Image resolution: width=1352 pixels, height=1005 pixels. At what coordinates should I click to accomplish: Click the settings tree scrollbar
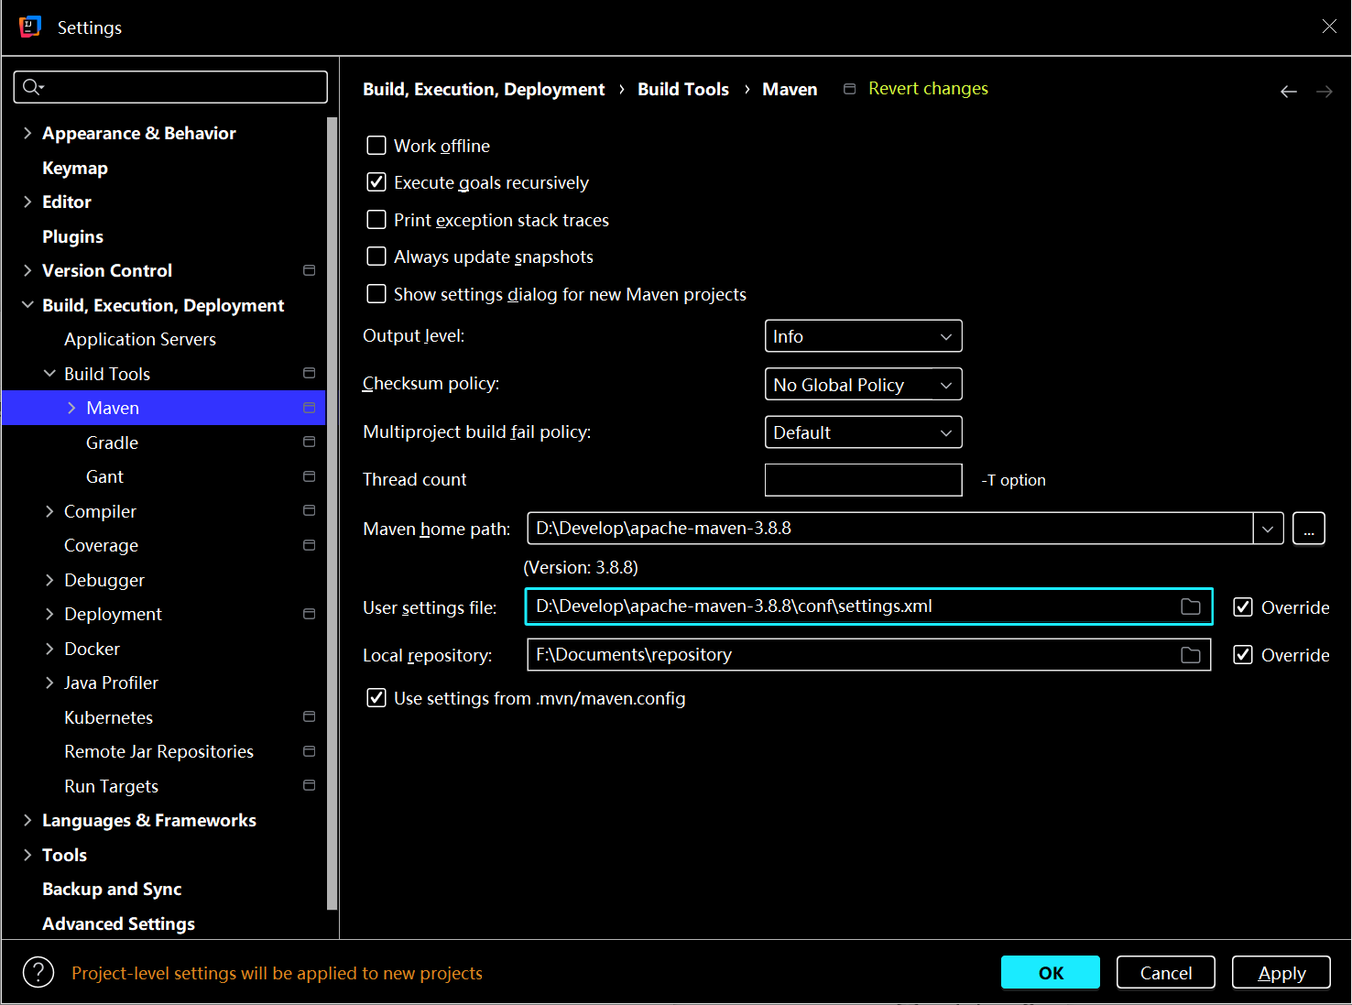[x=332, y=513]
